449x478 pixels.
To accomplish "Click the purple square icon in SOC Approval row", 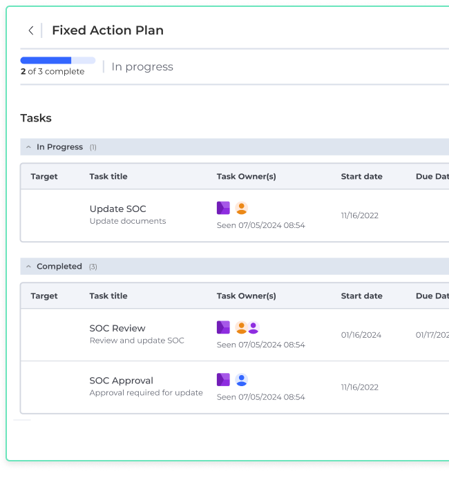I will (x=223, y=380).
